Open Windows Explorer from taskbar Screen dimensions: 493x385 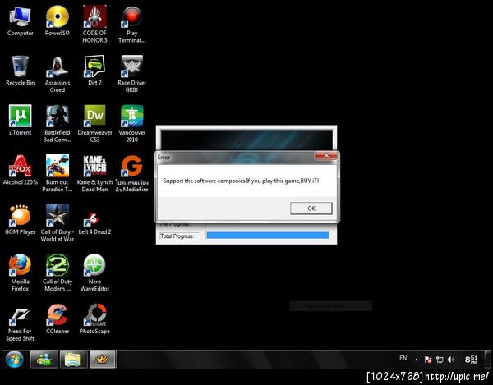pos(73,360)
